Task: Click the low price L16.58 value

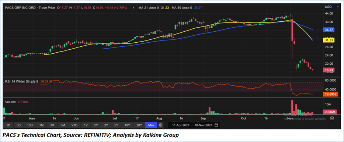Action: click(x=86, y=8)
